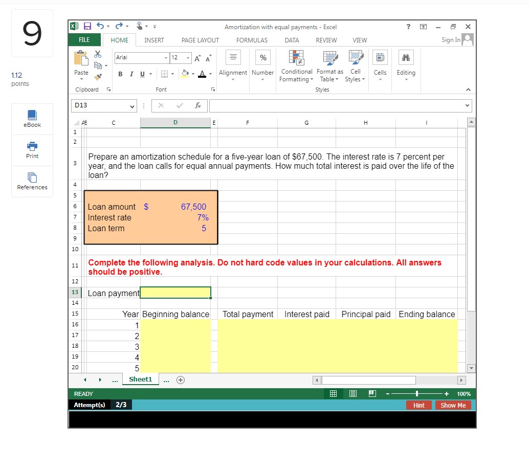Open the FILE menu

[84, 40]
